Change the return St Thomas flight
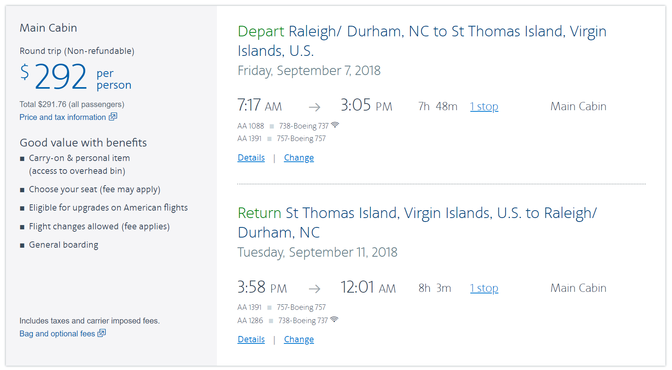Image resolution: width=672 pixels, height=370 pixels. pos(299,340)
